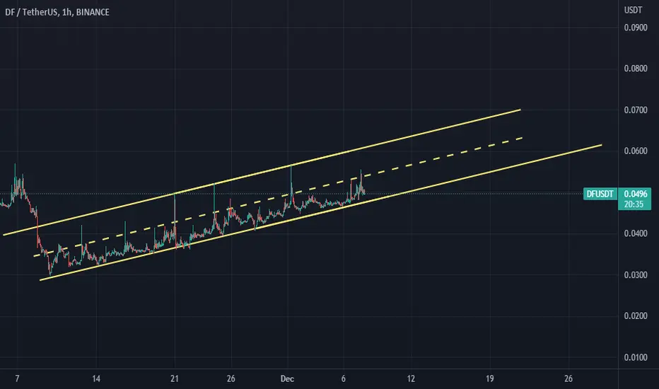Click the 0.0100 price axis label
The width and height of the screenshot is (659, 389).
(636, 357)
